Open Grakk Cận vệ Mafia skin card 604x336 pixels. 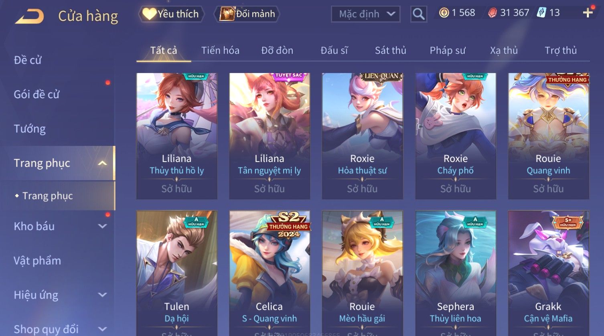coord(548,273)
